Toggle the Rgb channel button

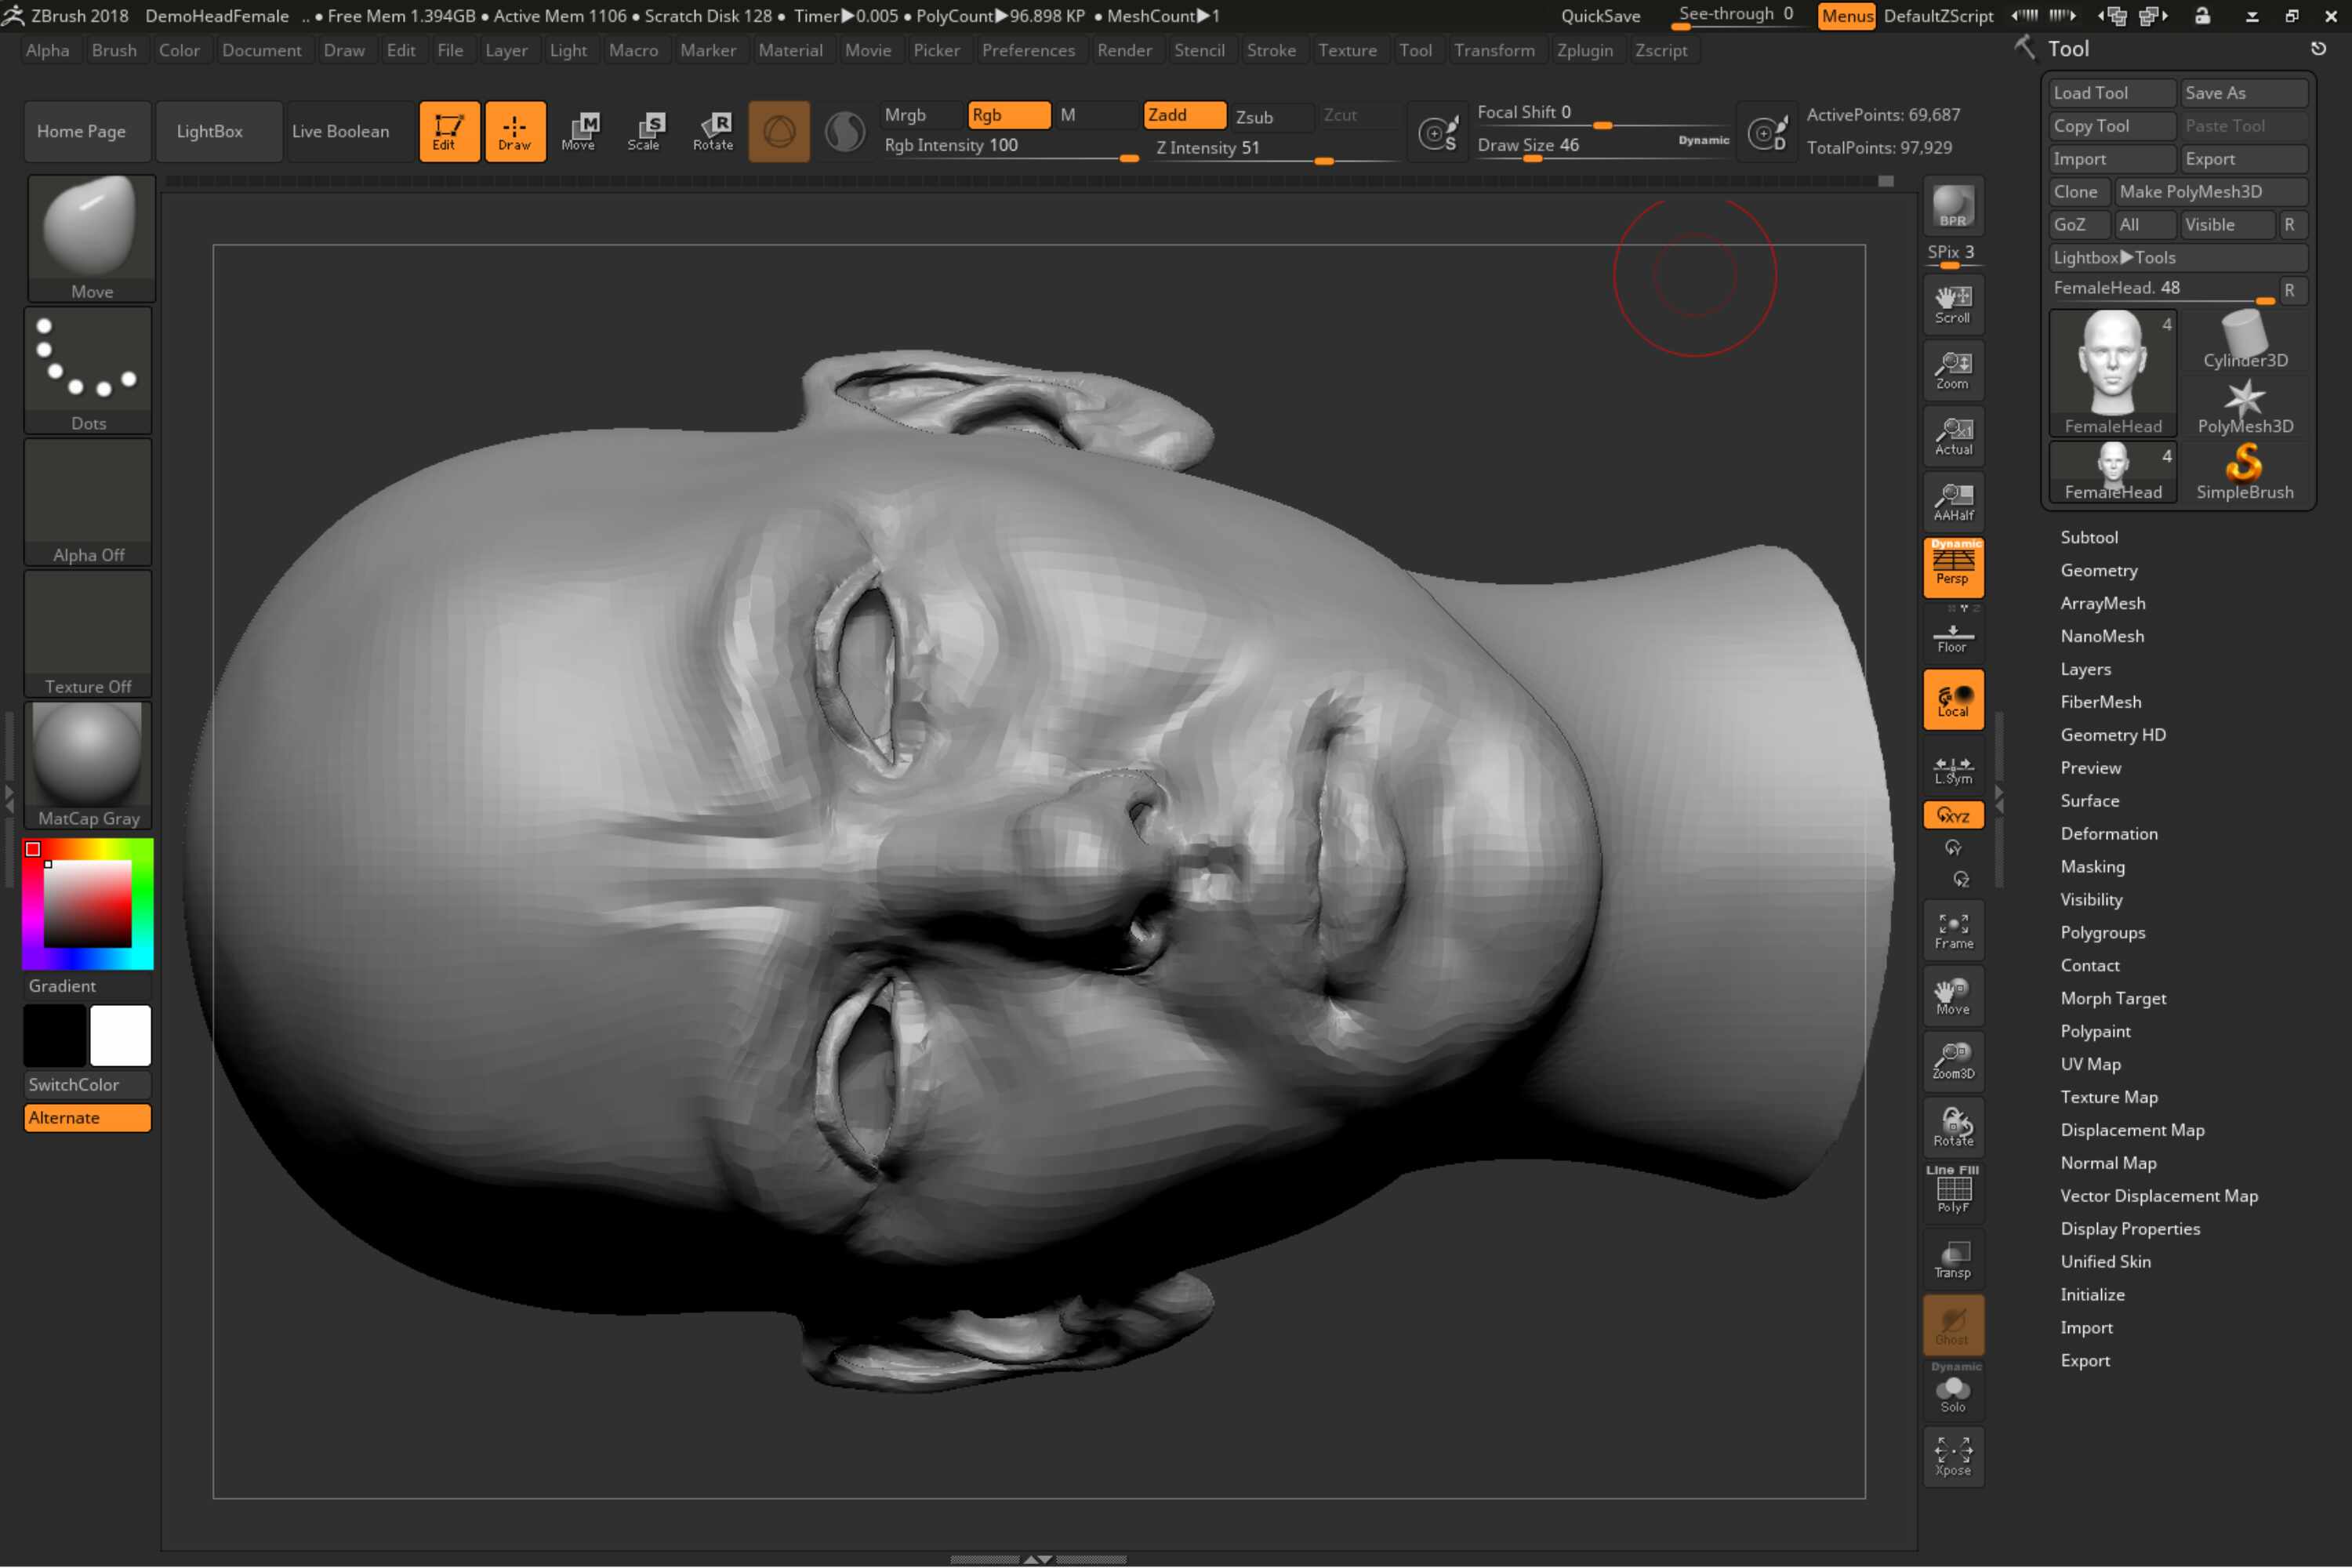[1009, 115]
